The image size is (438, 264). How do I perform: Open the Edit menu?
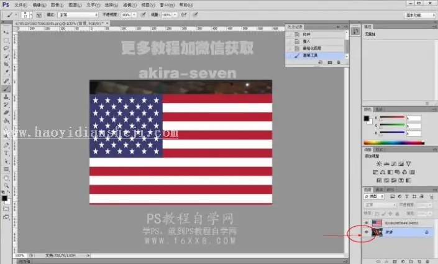pyautogui.click(x=39, y=5)
